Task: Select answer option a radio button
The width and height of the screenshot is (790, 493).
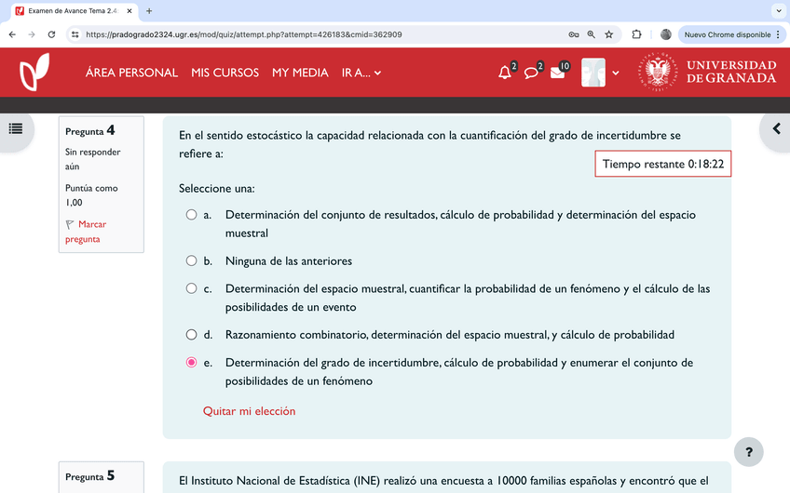Action: point(191,215)
